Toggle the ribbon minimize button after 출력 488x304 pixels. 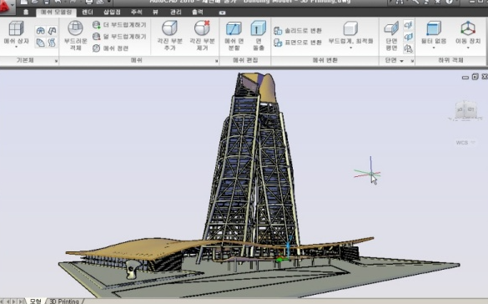[x=222, y=13]
